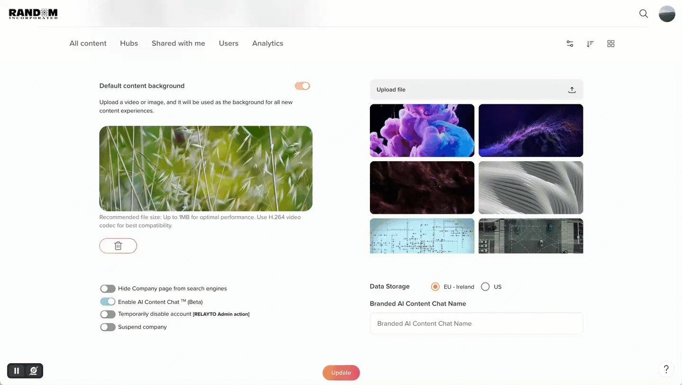This screenshot has height=385, width=682.
Task: Delete background using trash icon
Action: tap(118, 246)
